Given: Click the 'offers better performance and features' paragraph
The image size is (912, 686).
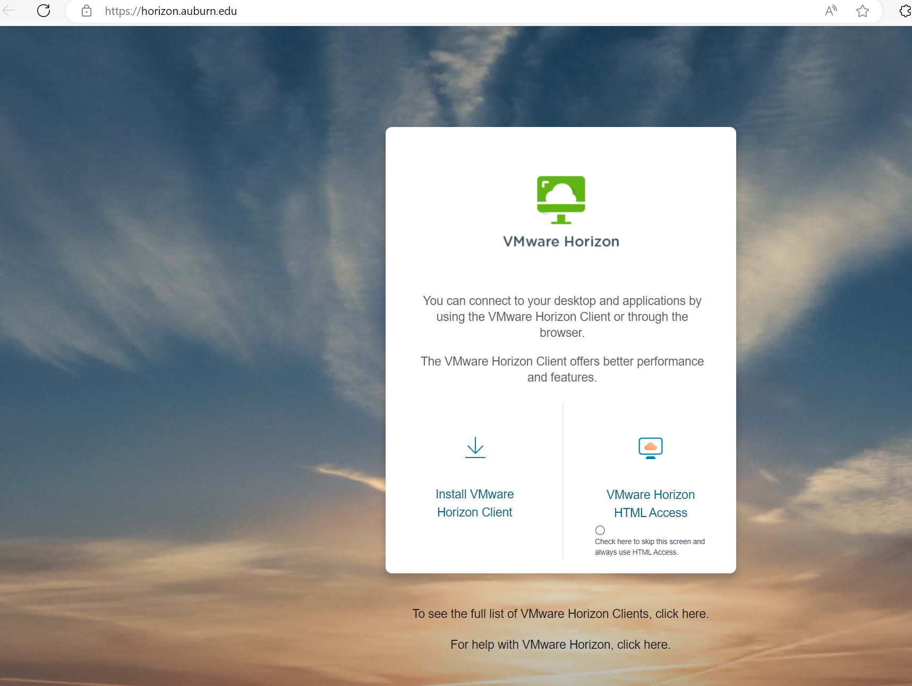Looking at the screenshot, I should click(x=562, y=369).
